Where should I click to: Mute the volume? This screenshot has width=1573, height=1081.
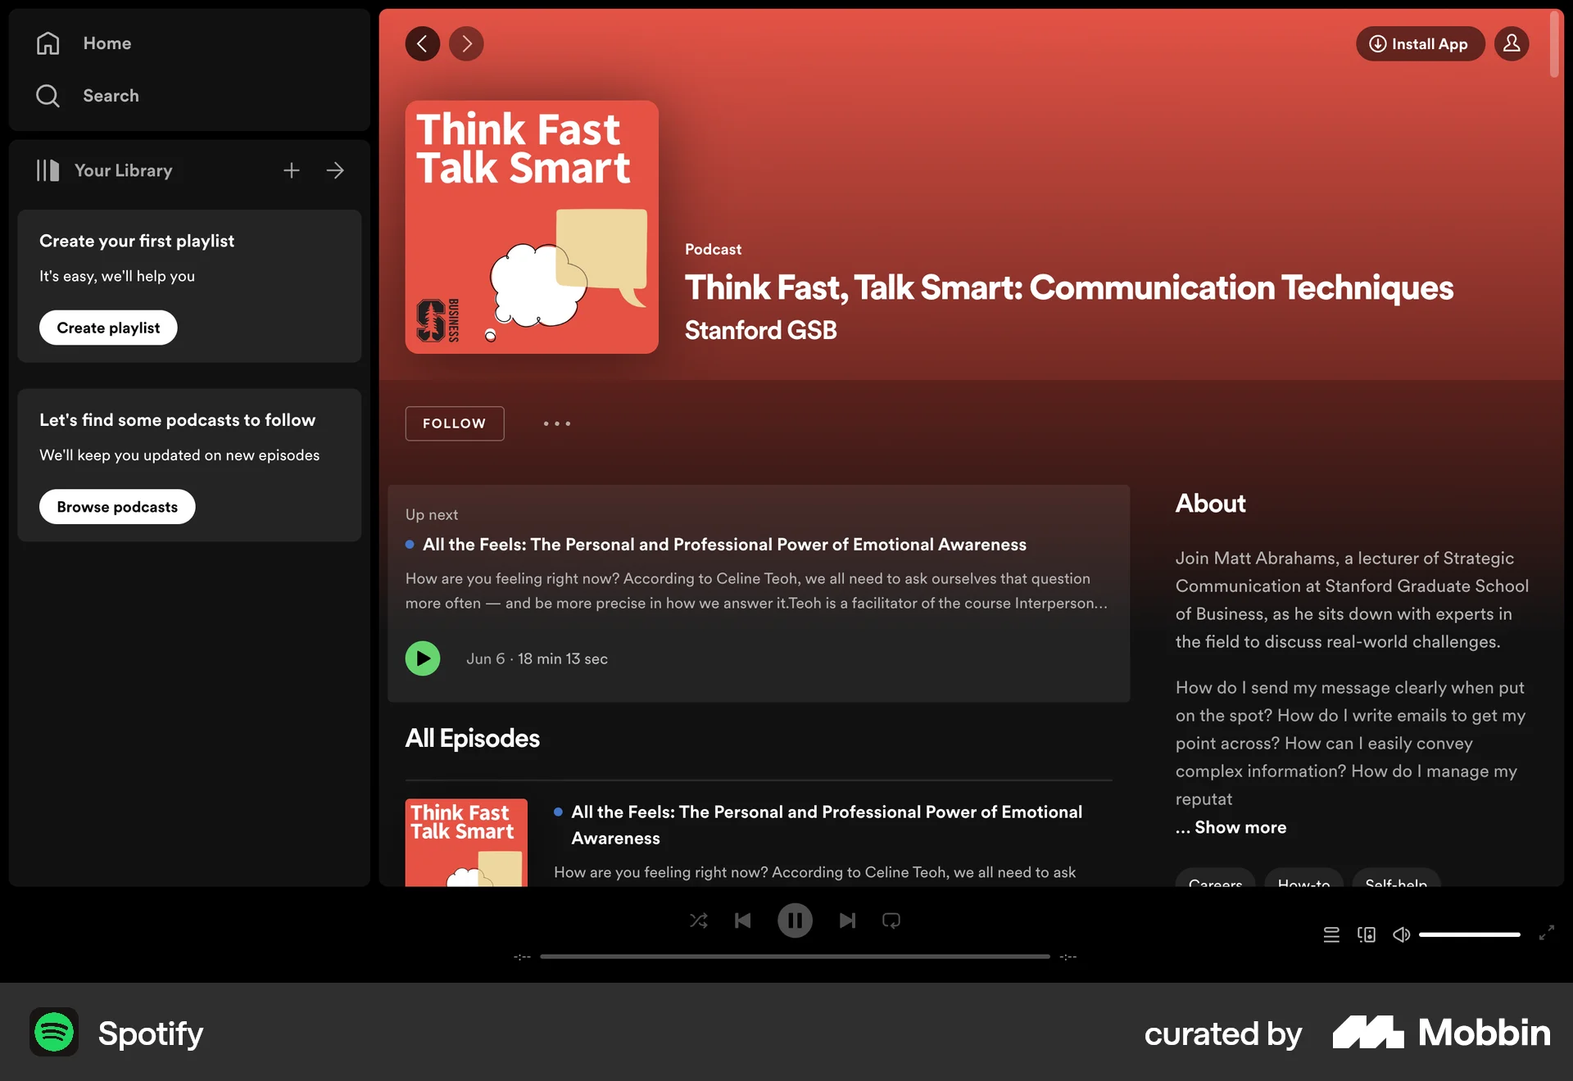click(x=1401, y=934)
